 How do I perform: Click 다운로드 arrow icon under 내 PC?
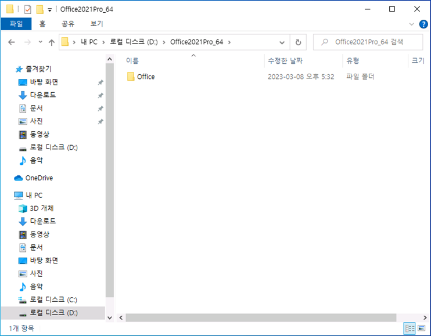tap(23, 221)
